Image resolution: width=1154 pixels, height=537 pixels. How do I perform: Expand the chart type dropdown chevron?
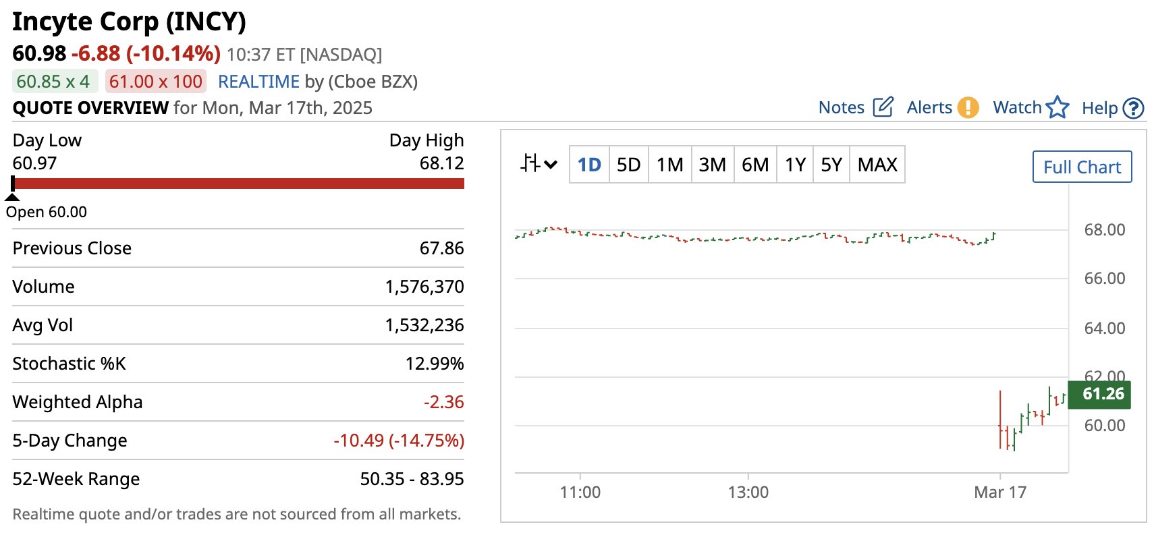click(x=551, y=164)
